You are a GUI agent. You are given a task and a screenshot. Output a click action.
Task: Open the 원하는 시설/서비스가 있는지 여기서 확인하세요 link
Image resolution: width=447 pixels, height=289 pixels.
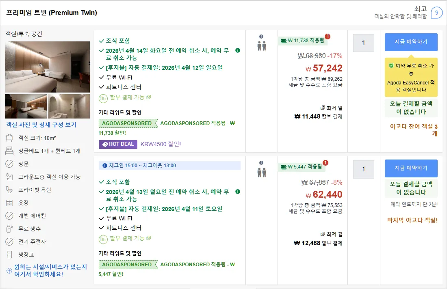(50, 270)
